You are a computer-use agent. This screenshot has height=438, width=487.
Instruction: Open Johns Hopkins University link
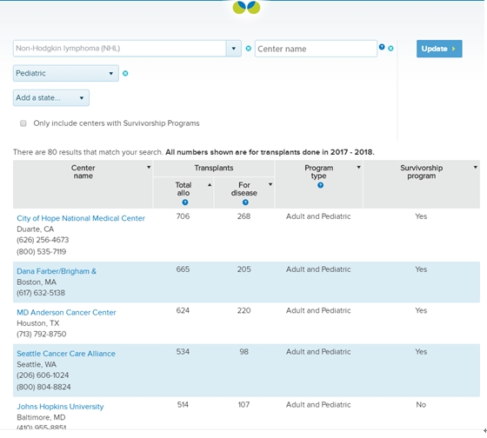pyautogui.click(x=60, y=407)
